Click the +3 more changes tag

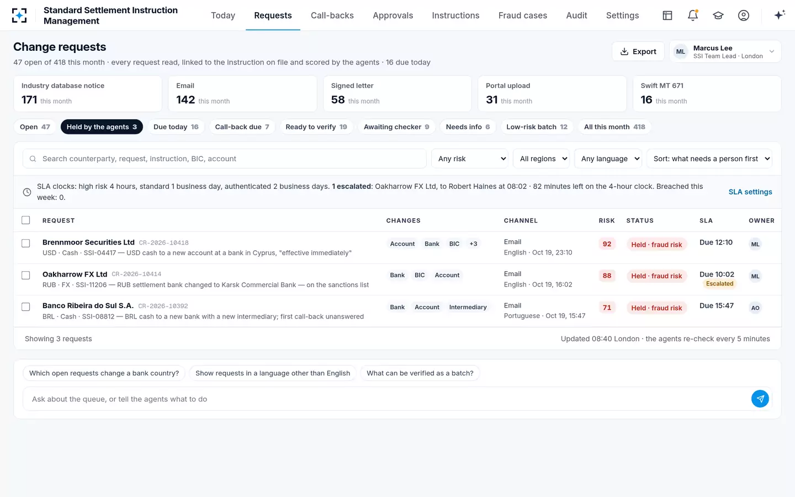pyautogui.click(x=474, y=244)
